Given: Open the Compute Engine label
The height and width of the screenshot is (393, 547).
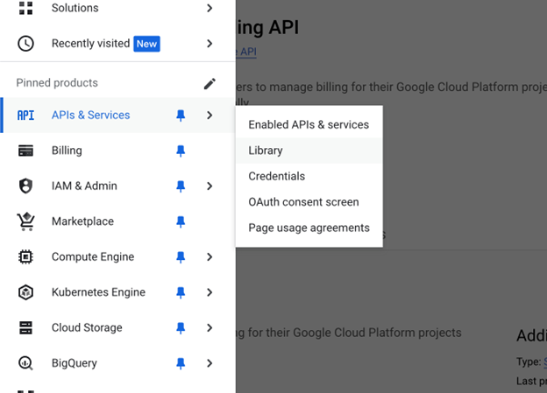Looking at the screenshot, I should coord(93,257).
